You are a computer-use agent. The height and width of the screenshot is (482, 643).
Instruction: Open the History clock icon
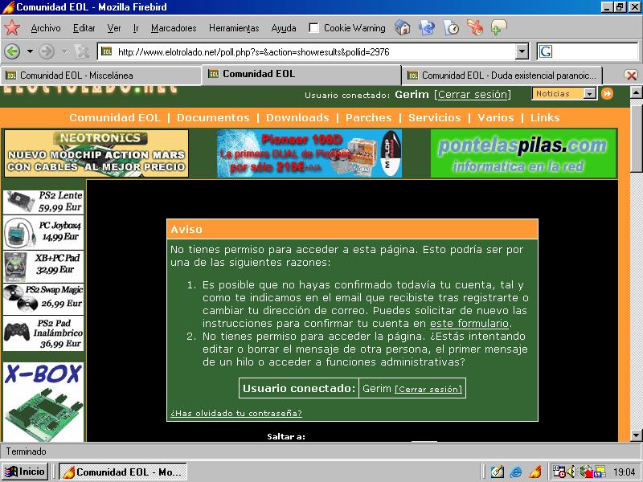click(451, 28)
